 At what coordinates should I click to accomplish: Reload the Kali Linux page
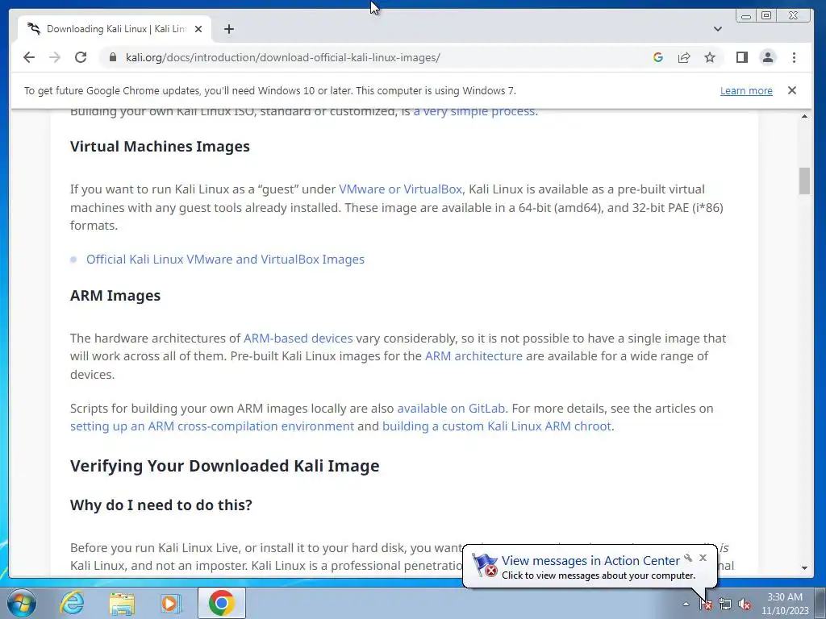(81, 57)
